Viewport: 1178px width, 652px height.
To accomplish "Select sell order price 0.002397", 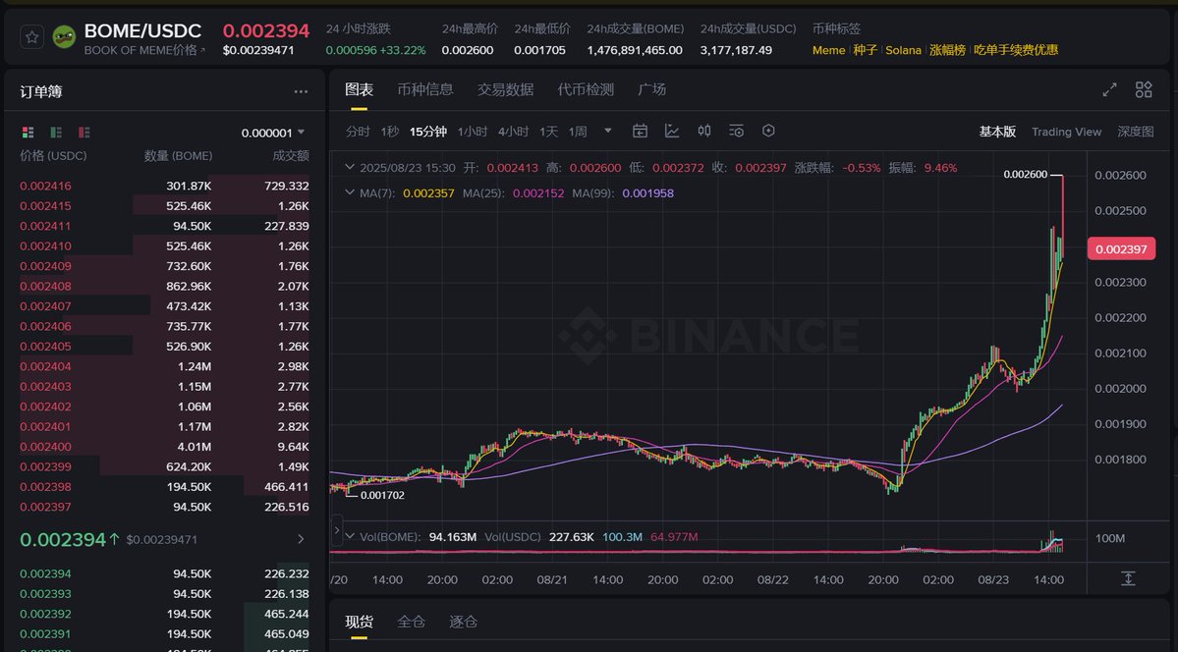I will pyautogui.click(x=46, y=507).
